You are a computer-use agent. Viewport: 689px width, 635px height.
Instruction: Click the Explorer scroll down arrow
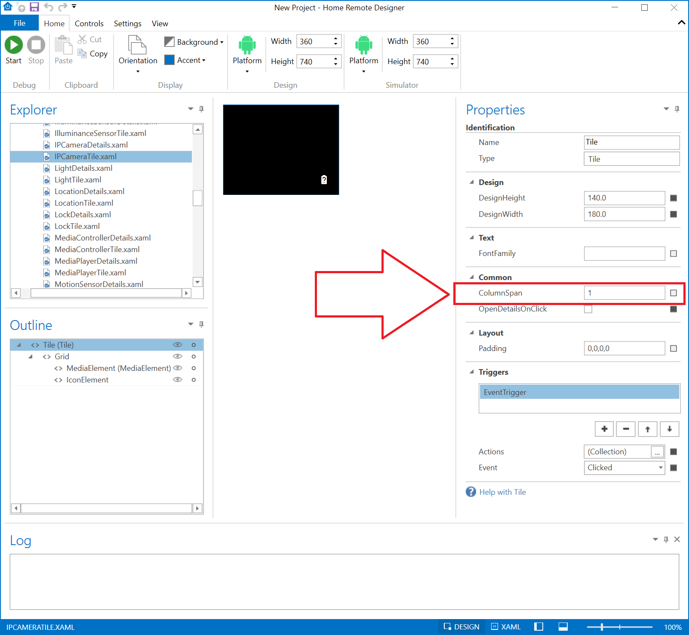point(198,282)
